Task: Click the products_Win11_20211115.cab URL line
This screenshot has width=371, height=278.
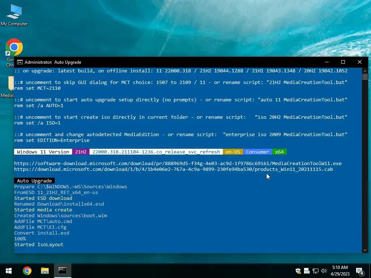Action: pyautogui.click(x=174, y=169)
